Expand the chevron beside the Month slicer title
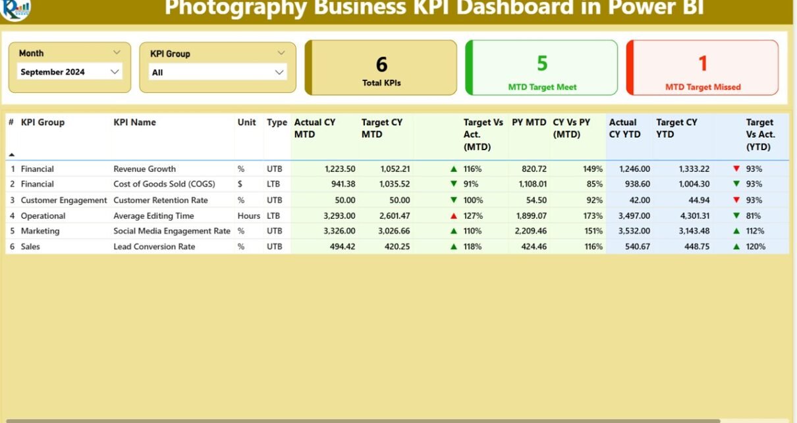The height and width of the screenshot is (423, 797). pyautogui.click(x=117, y=53)
